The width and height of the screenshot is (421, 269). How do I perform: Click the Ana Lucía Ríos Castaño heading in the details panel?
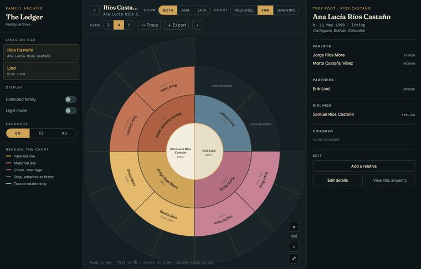(x=351, y=17)
